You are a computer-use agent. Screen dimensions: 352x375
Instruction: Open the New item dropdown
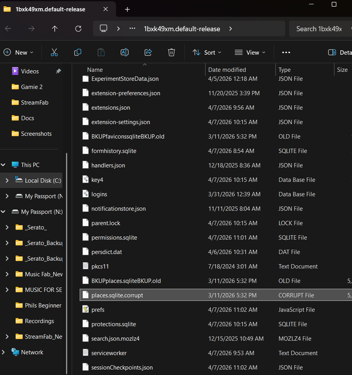click(x=19, y=52)
